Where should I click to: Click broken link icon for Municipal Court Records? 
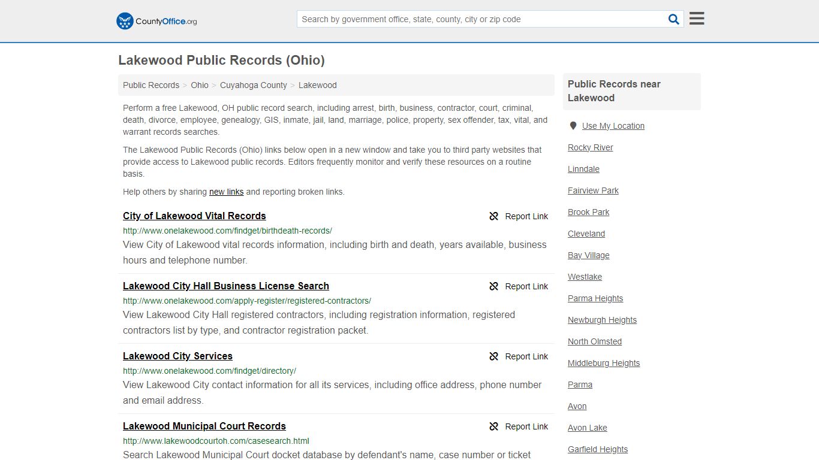(x=494, y=426)
